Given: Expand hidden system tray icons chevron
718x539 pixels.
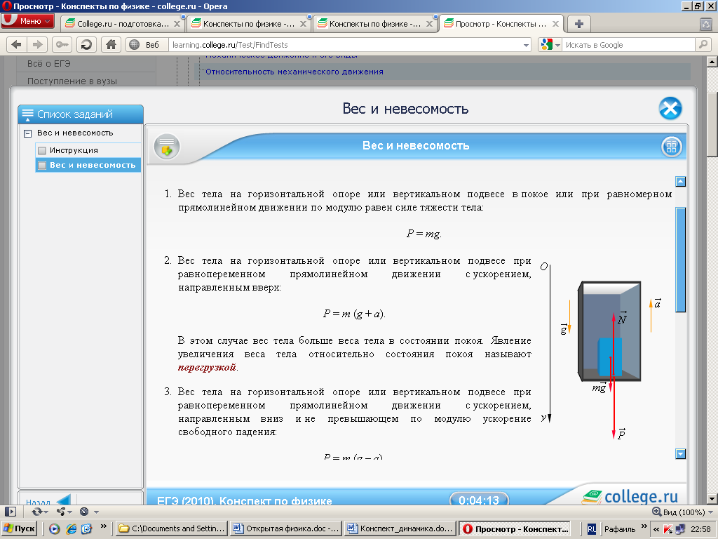Looking at the screenshot, I should pos(656,529).
